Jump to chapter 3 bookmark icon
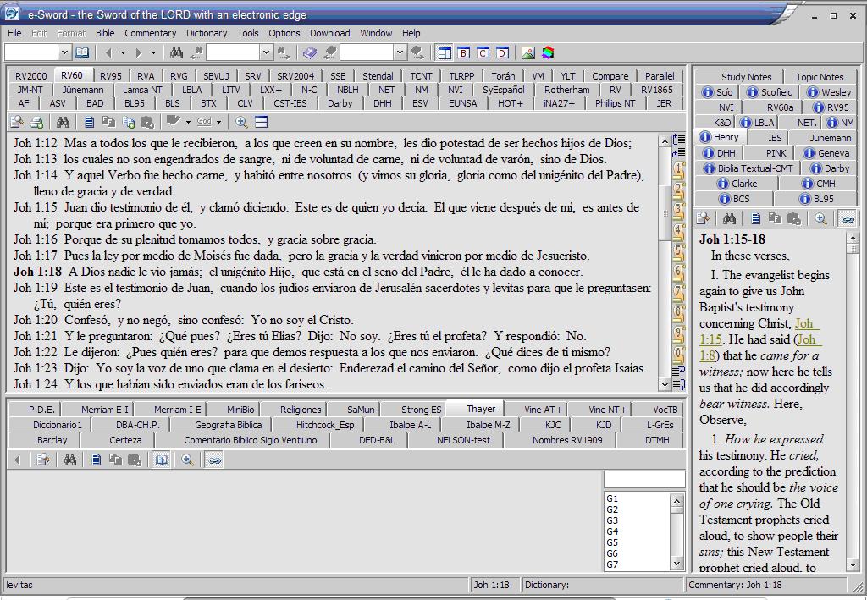867x600 pixels. tap(678, 209)
